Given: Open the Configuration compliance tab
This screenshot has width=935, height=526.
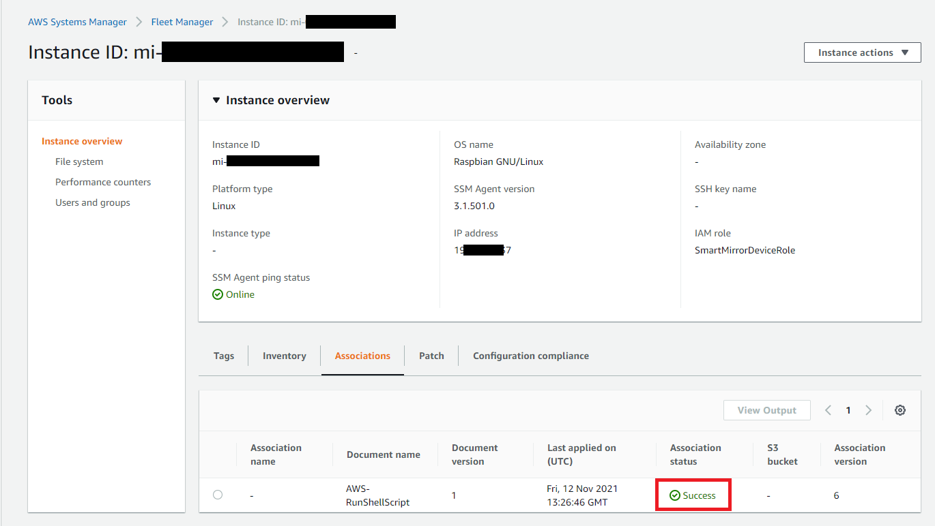Looking at the screenshot, I should click(531, 356).
